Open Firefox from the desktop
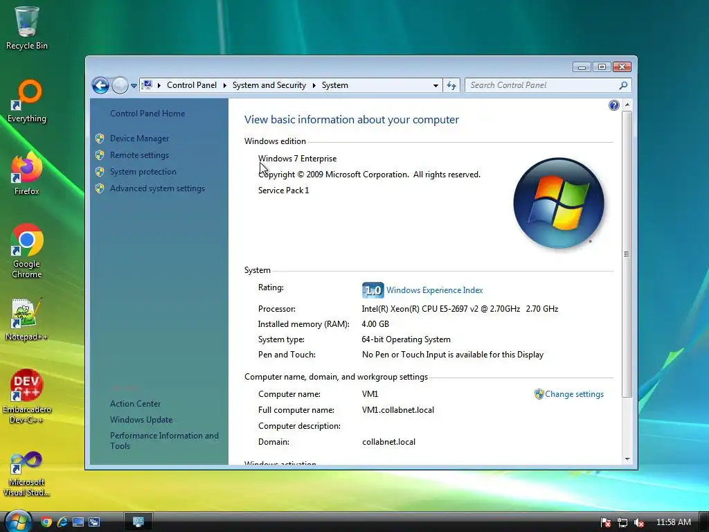This screenshot has width=709, height=532. [27, 172]
